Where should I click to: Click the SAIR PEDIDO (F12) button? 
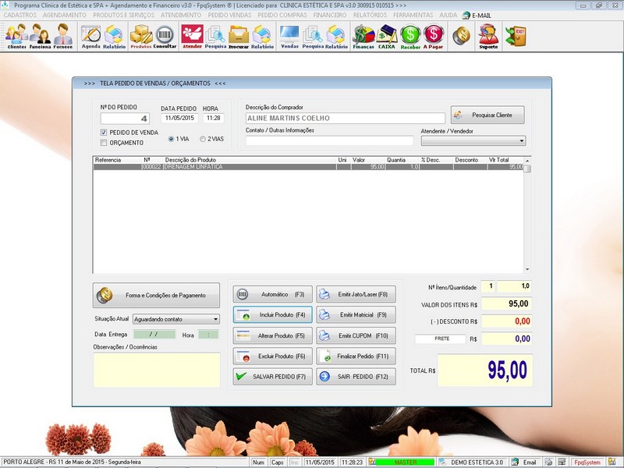click(356, 377)
